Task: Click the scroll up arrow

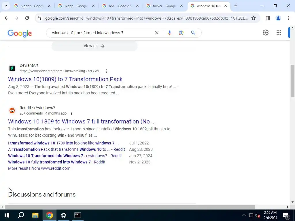Action: click(292, 28)
